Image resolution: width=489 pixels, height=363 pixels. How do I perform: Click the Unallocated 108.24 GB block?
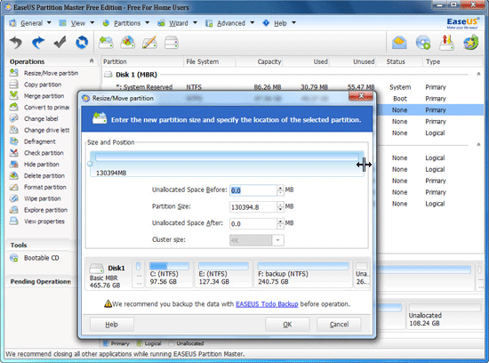tap(445, 315)
